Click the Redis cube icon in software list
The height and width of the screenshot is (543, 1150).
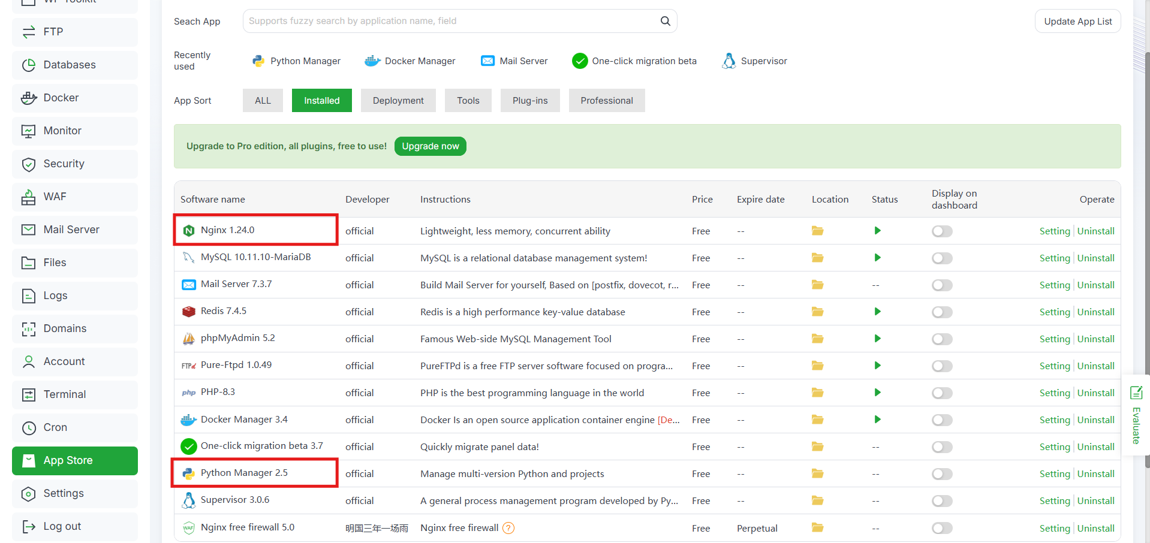(188, 312)
